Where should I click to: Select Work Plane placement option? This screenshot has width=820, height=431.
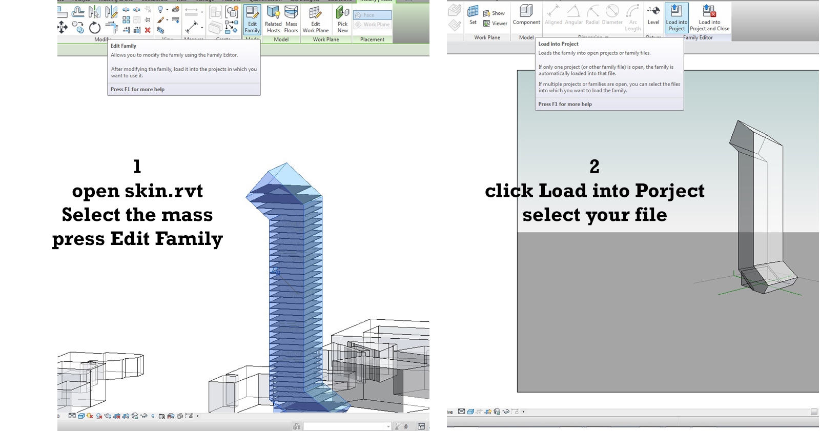click(373, 25)
